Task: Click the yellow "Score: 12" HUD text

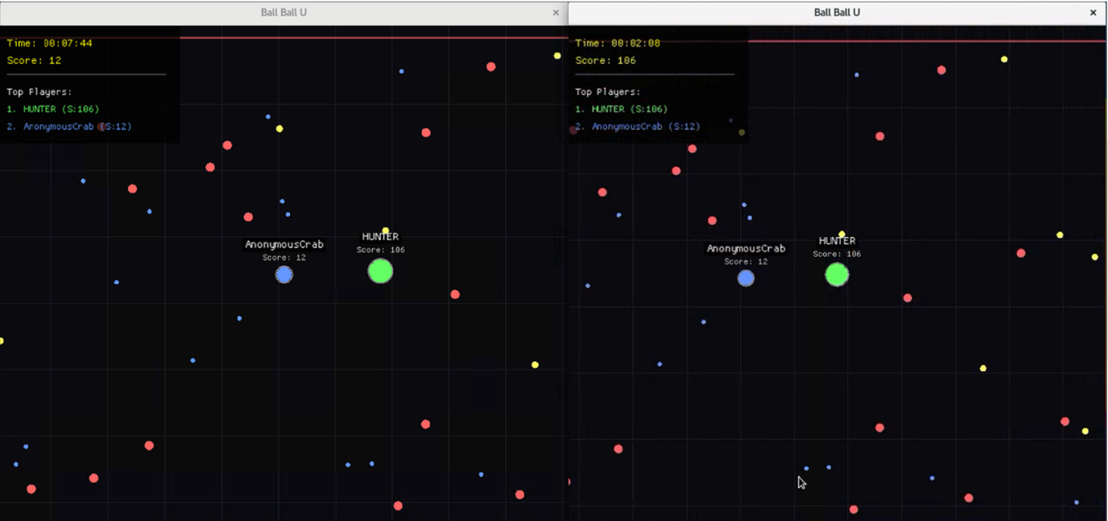Action: pos(34,61)
